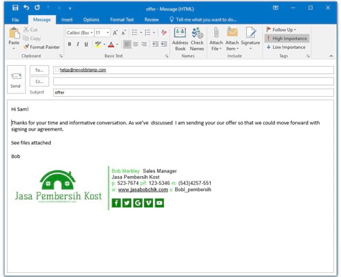
Task: Click the font color red A button
Action: point(111,44)
